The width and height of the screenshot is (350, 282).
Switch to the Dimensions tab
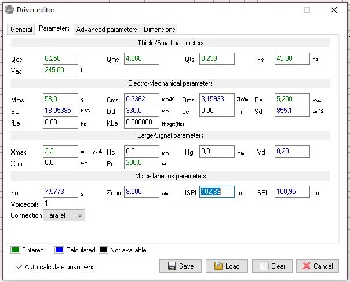(x=159, y=30)
